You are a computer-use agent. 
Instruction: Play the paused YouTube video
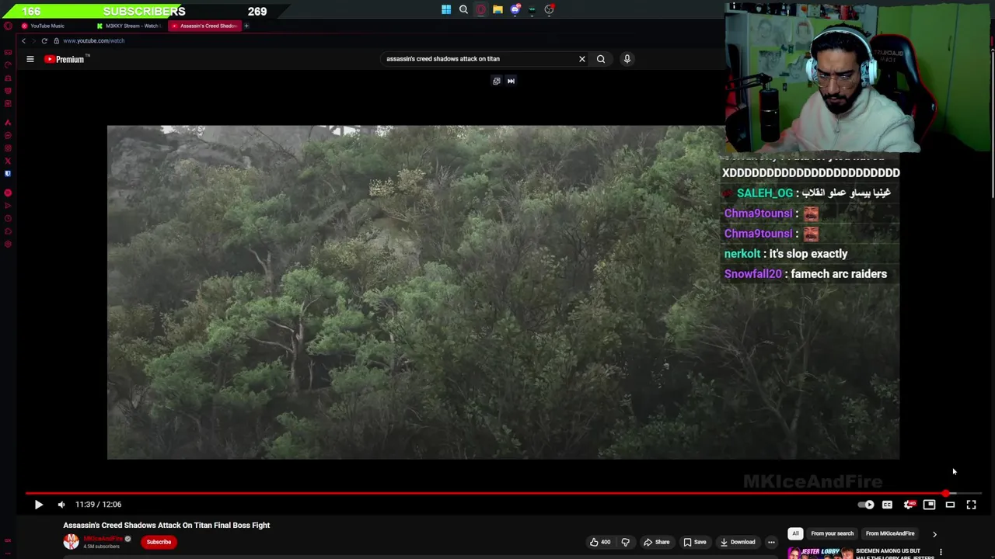[38, 505]
